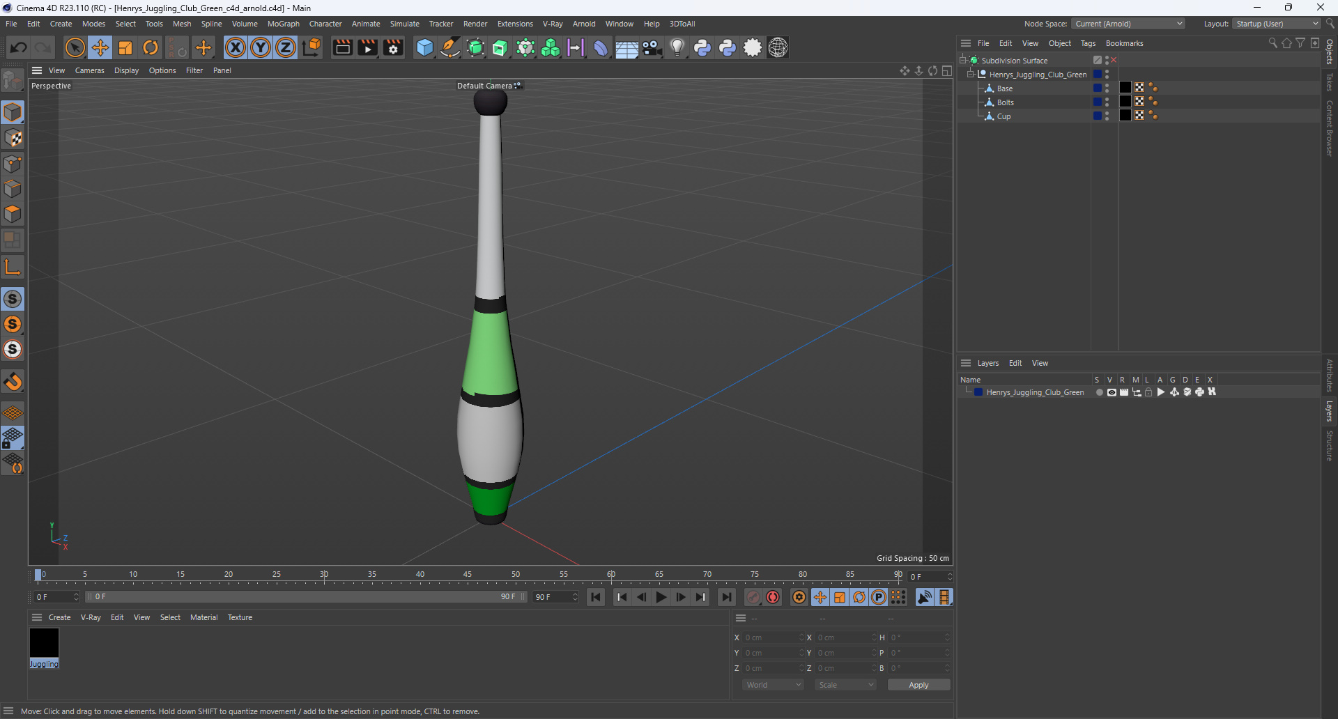Screen dimensions: 1338x719
Task: Add a Cube primitive object
Action: click(x=424, y=47)
